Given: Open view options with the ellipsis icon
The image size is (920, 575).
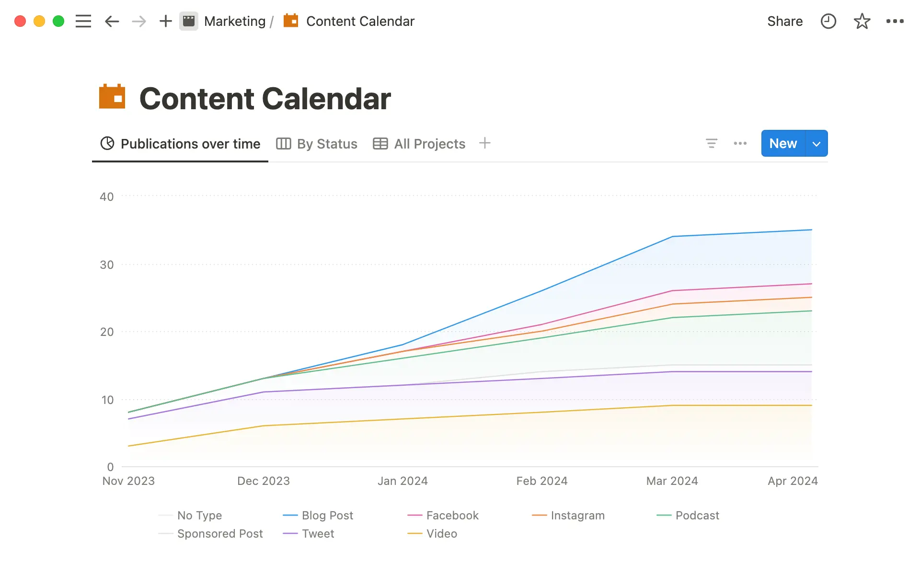Looking at the screenshot, I should click(x=740, y=143).
